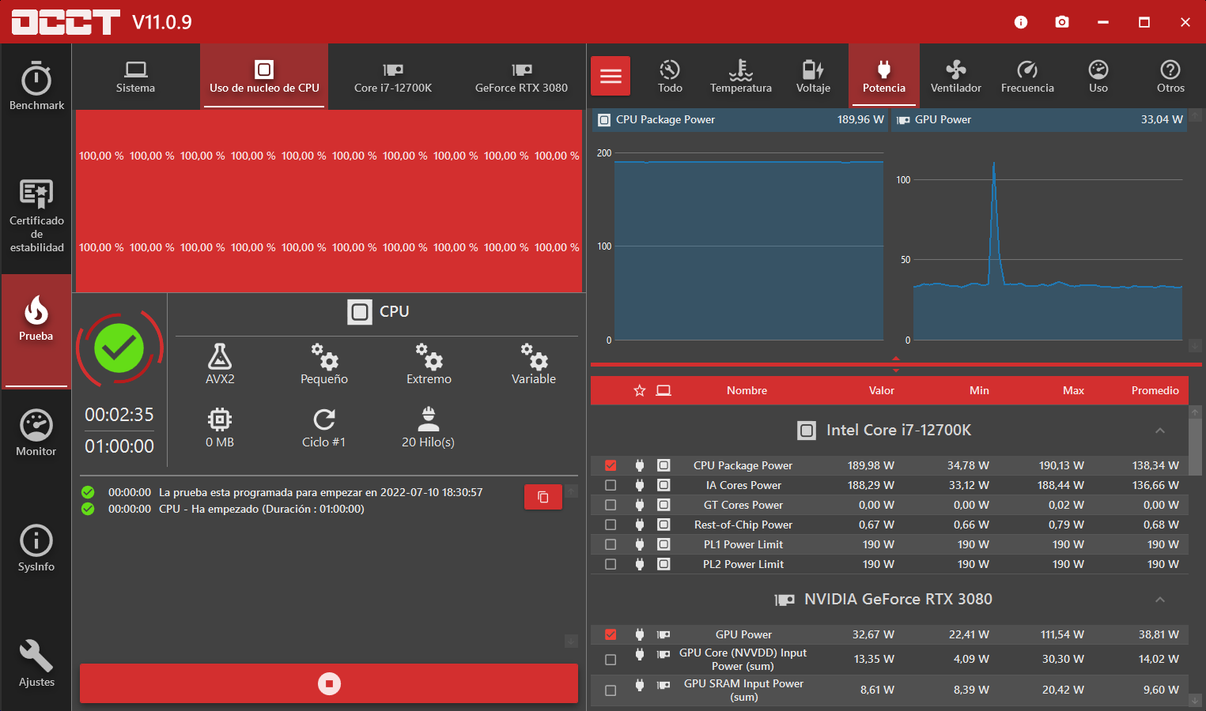
Task: Click the GPU card icon in GPU Power row
Action: 663,634
